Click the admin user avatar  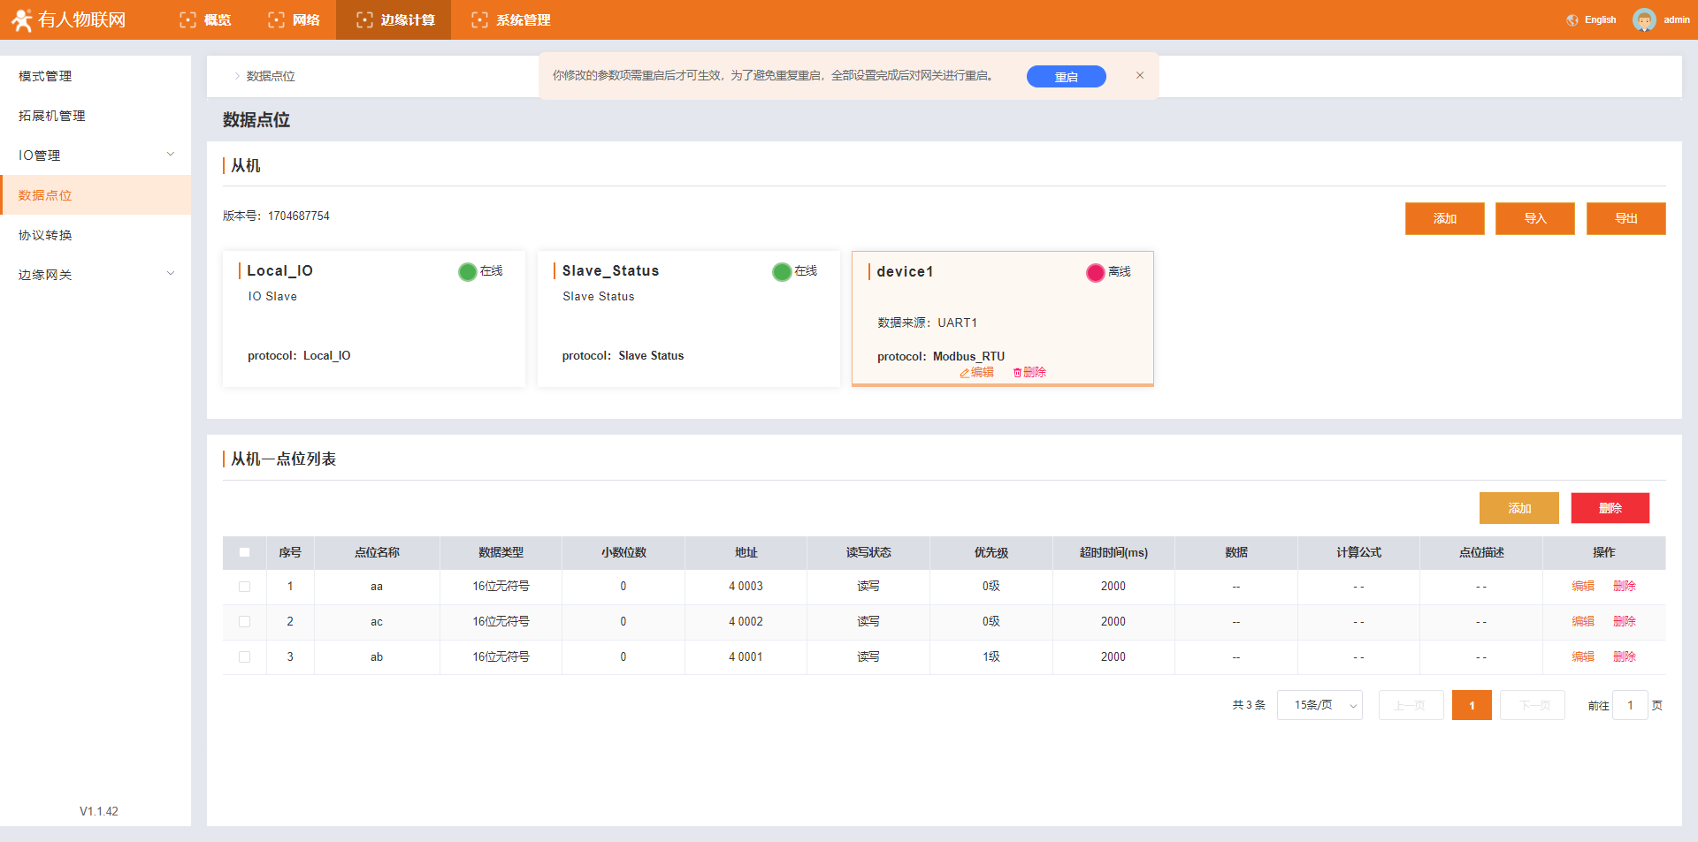[1644, 19]
